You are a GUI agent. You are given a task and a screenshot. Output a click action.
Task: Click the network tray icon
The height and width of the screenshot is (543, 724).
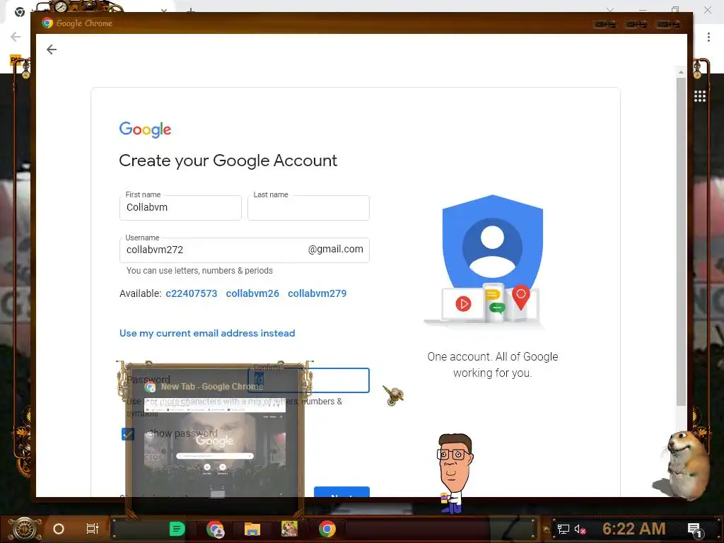pos(563,529)
